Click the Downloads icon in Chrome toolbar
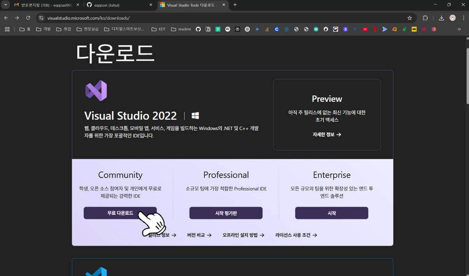Image resolution: width=469 pixels, height=276 pixels. coord(441,18)
